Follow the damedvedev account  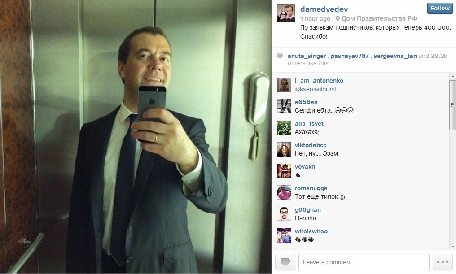pos(440,9)
